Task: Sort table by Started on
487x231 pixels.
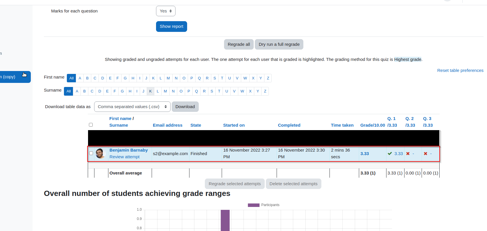Action: coord(234,125)
